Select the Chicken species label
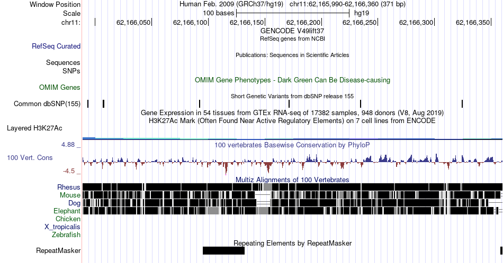 68,219
